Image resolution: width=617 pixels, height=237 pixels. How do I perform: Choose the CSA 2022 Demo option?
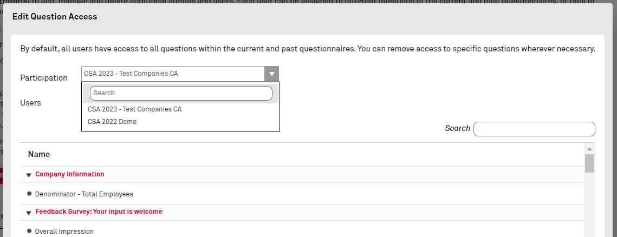coord(112,122)
